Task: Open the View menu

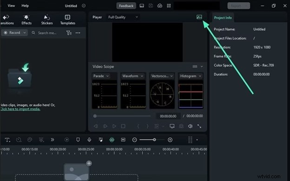Action: [11, 6]
